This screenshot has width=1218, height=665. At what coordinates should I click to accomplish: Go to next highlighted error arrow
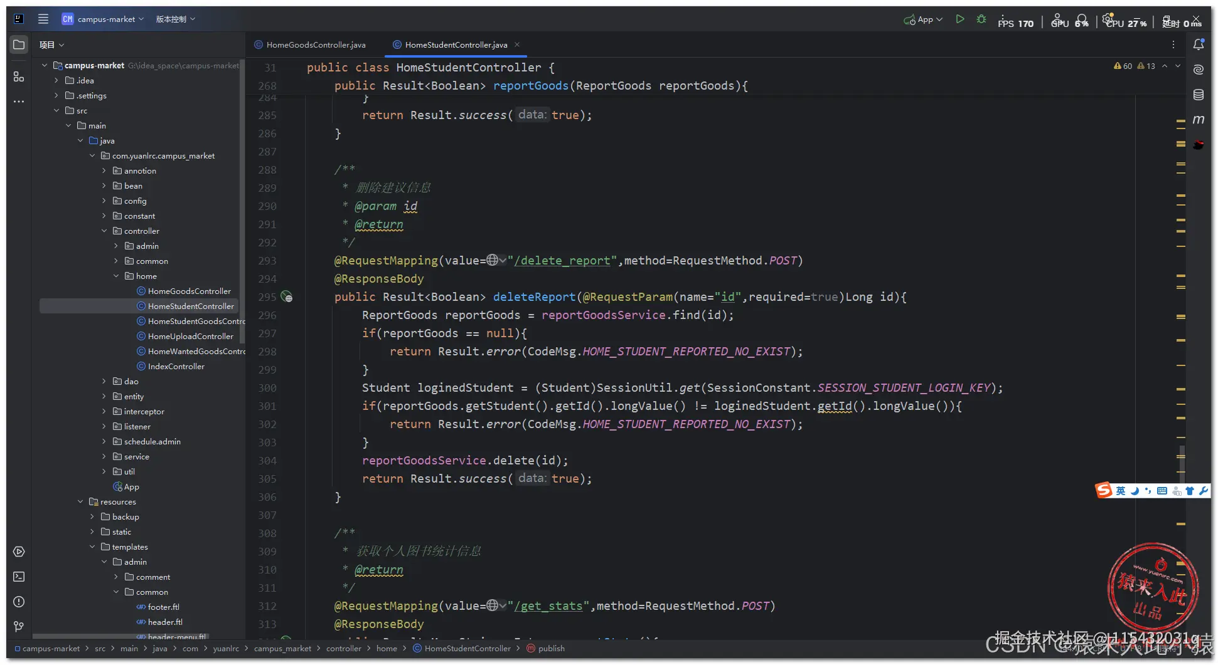tap(1178, 66)
